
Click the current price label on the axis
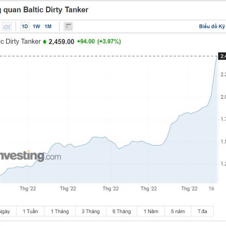223,56
